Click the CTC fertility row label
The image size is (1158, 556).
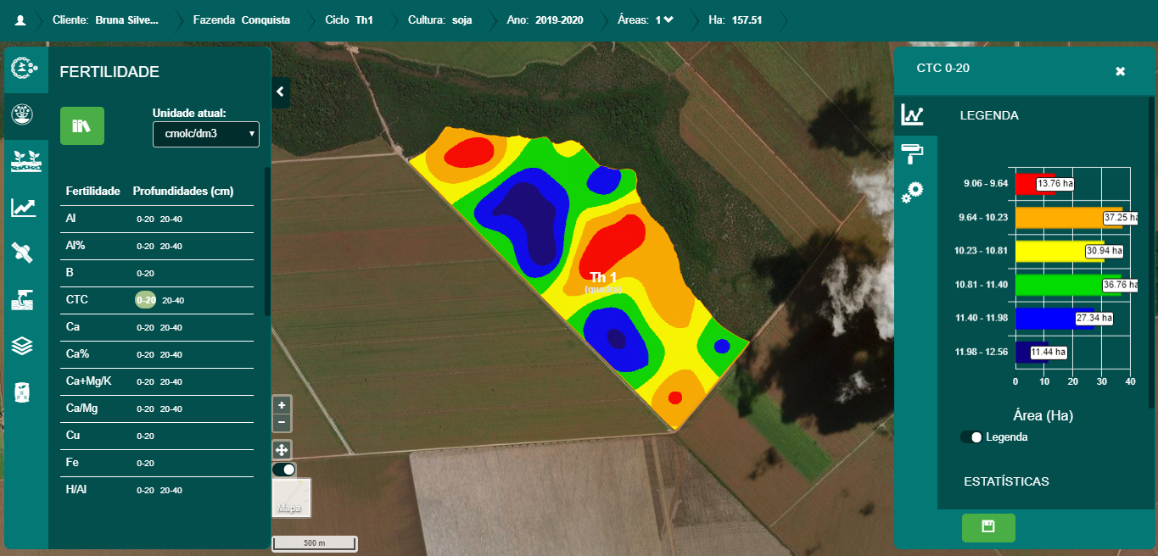point(77,300)
